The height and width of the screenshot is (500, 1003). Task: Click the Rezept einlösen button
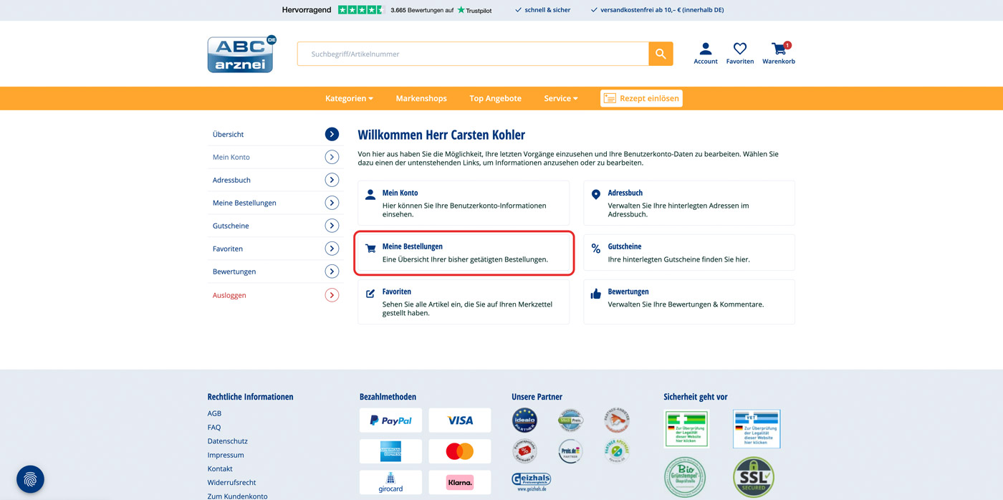tap(641, 98)
